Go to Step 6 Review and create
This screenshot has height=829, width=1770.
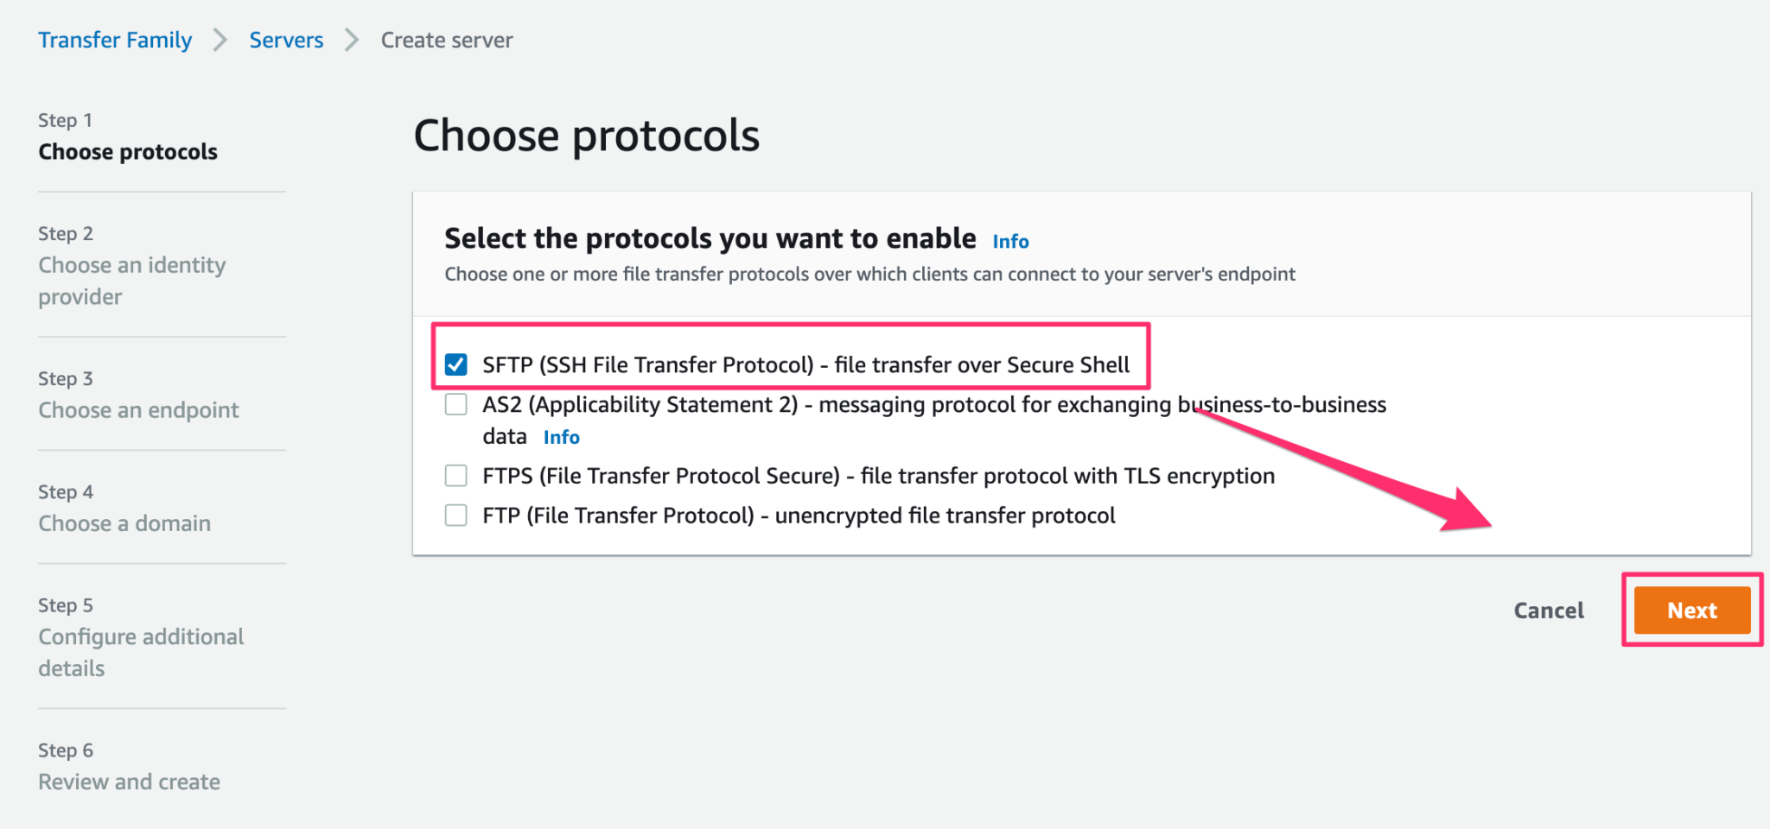pyautogui.click(x=129, y=781)
